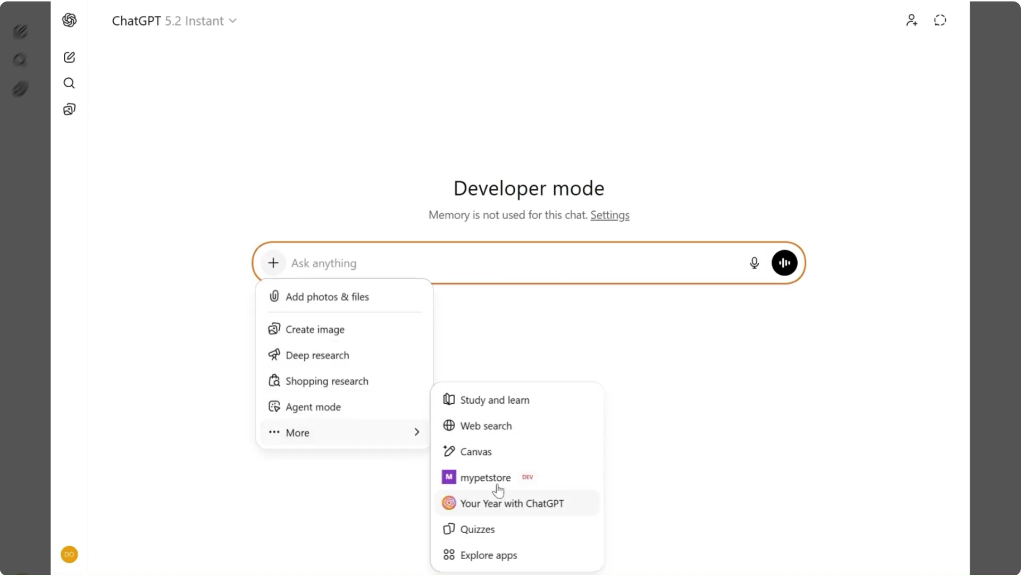This screenshot has width=1021, height=575.
Task: Click the ChatGPT logo in sidebar
Action: 69,20
